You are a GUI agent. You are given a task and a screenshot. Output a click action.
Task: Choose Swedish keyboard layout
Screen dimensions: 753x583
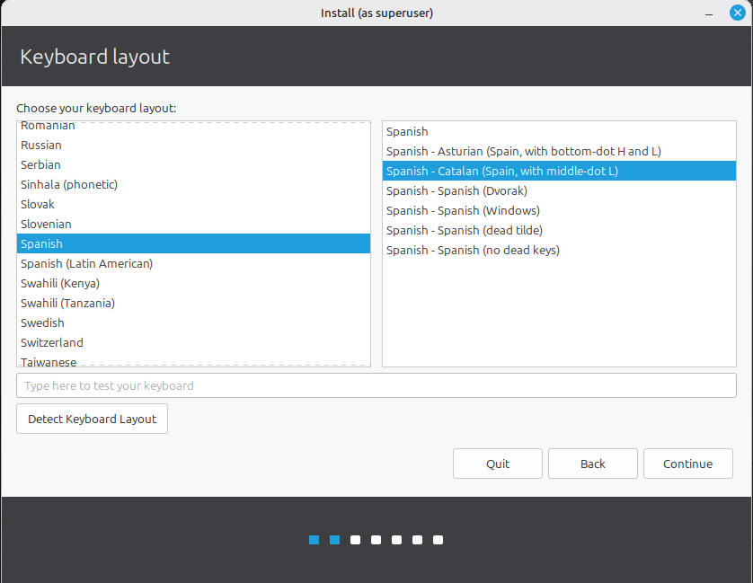42,322
